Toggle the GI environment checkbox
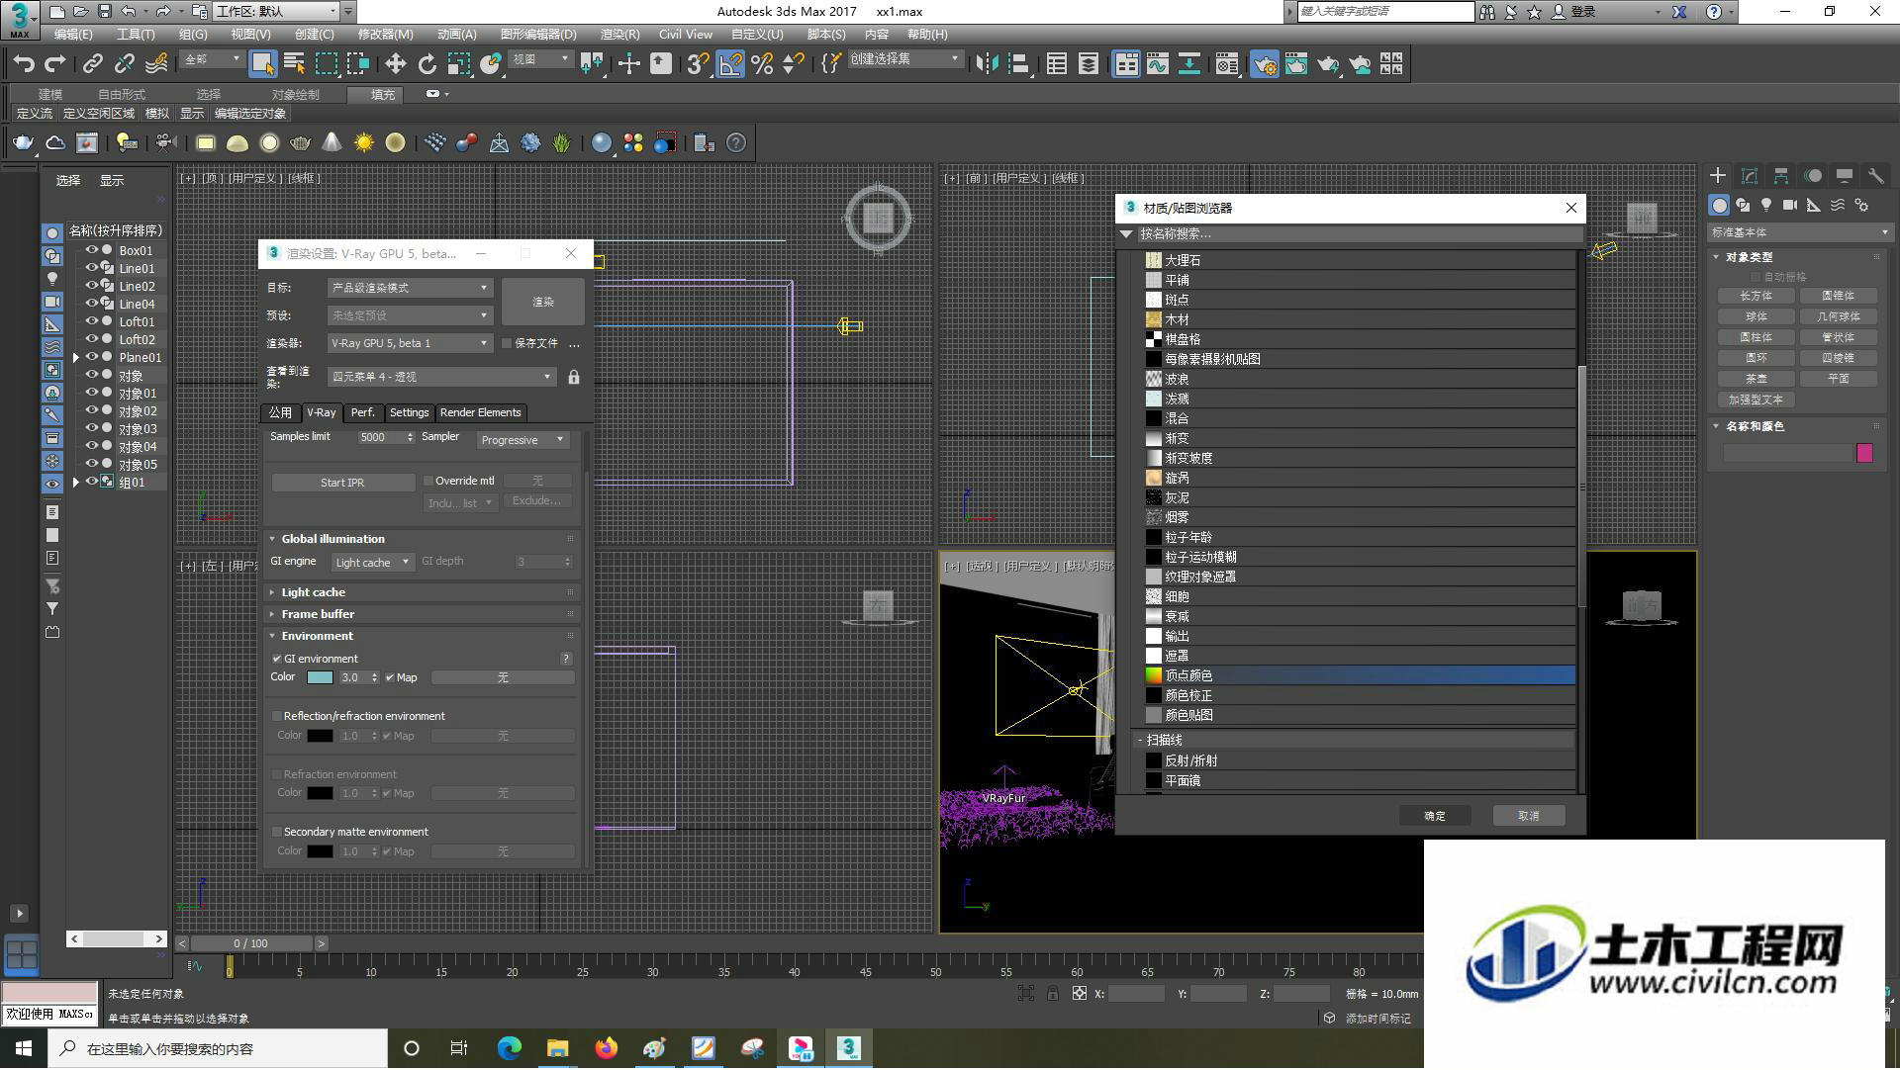Screen dimensions: 1900x1070 pos(277,660)
